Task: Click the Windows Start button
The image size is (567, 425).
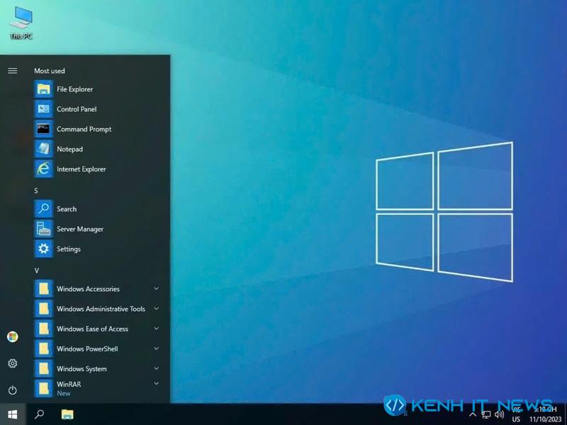Action: point(13,414)
